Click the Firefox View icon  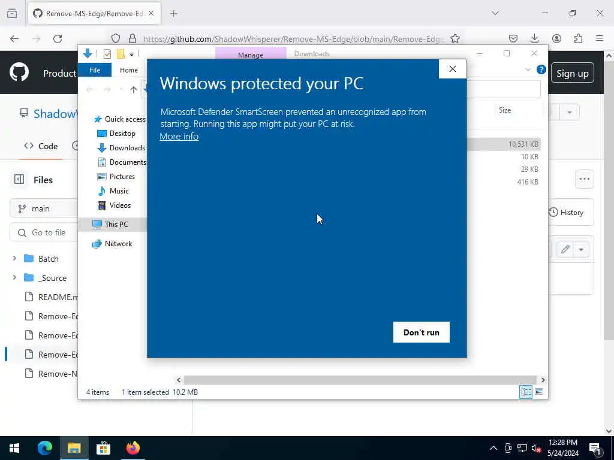pyautogui.click(x=12, y=13)
